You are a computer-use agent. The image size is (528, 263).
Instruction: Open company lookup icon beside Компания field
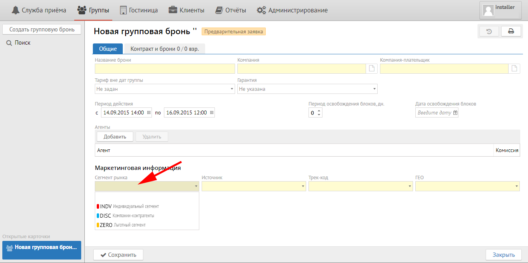(372, 69)
